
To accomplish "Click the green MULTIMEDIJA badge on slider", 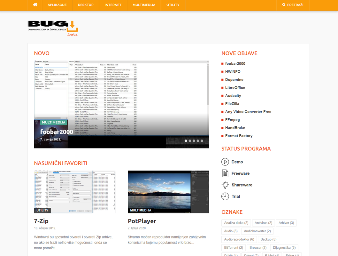I will 53,122.
